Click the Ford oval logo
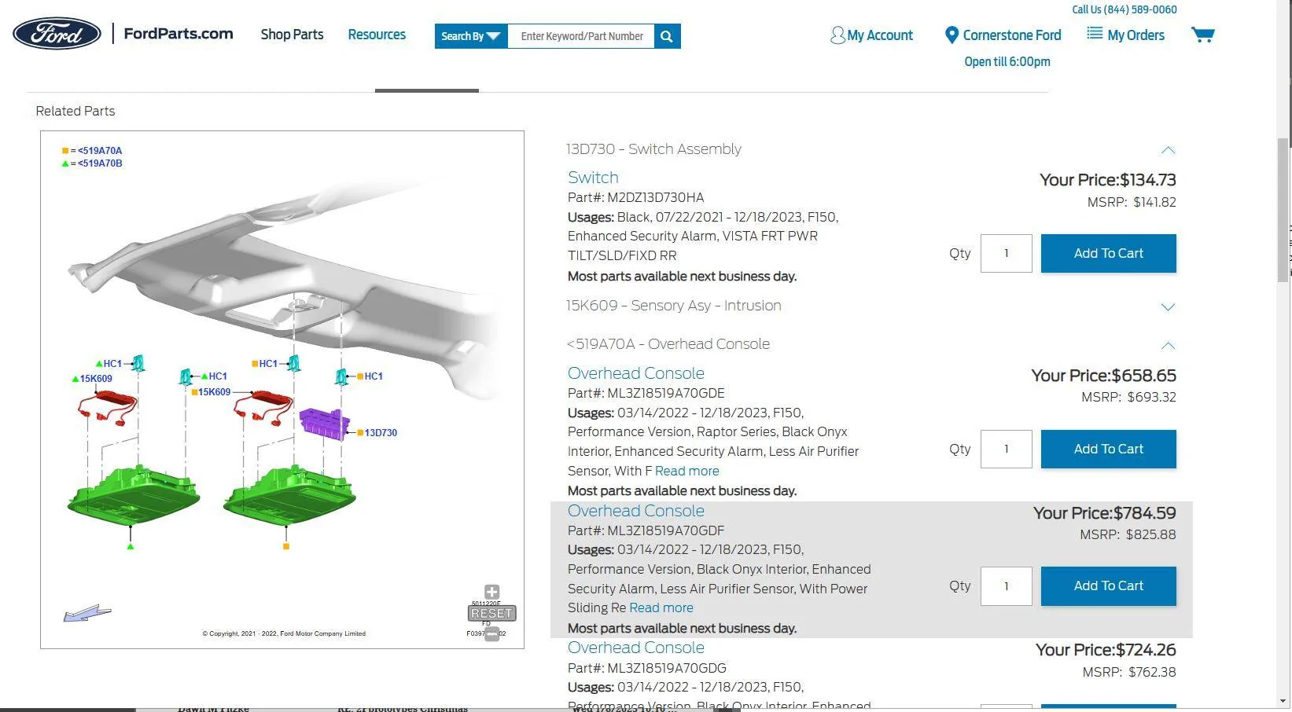Screen dimensions: 1292x712 57,34
